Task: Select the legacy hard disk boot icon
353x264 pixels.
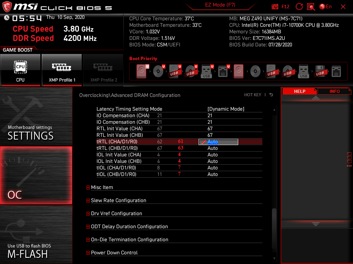Action: [239, 71]
